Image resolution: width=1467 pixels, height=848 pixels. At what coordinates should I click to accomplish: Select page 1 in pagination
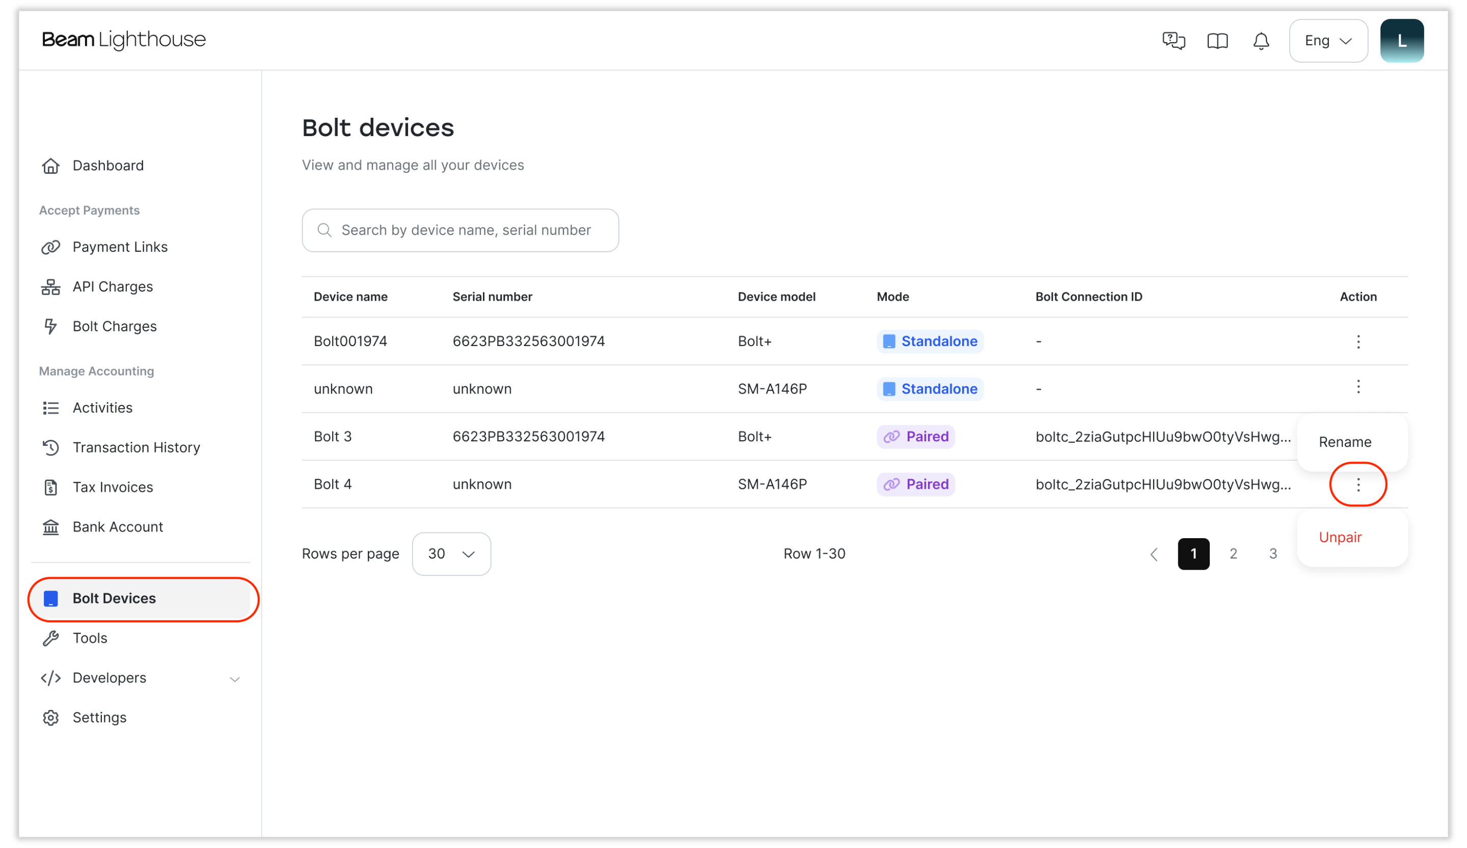pyautogui.click(x=1193, y=554)
